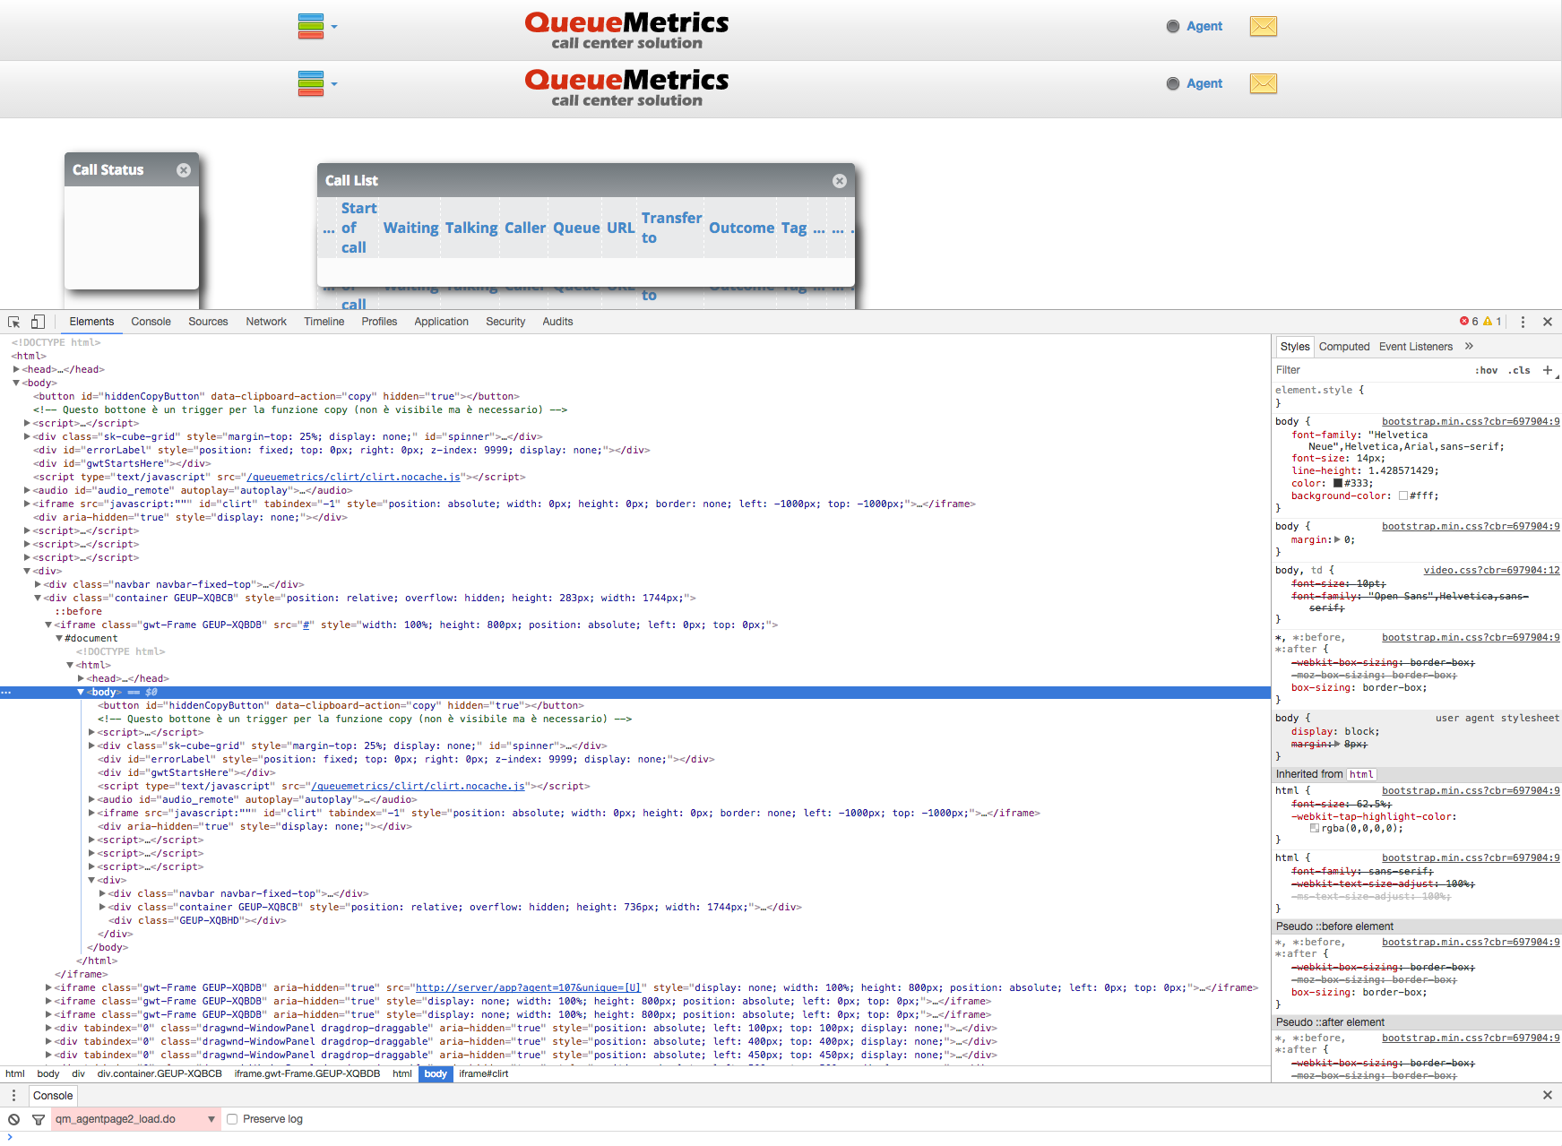The width and height of the screenshot is (1562, 1146).
Task: Open the Security tab
Action: tap(505, 322)
